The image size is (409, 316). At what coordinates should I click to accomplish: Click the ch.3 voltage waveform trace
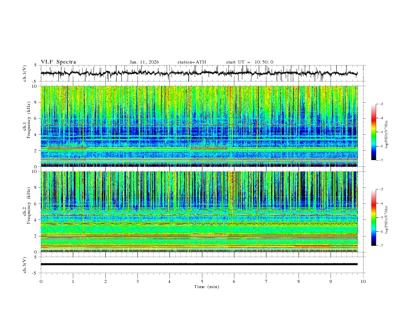tap(199, 264)
